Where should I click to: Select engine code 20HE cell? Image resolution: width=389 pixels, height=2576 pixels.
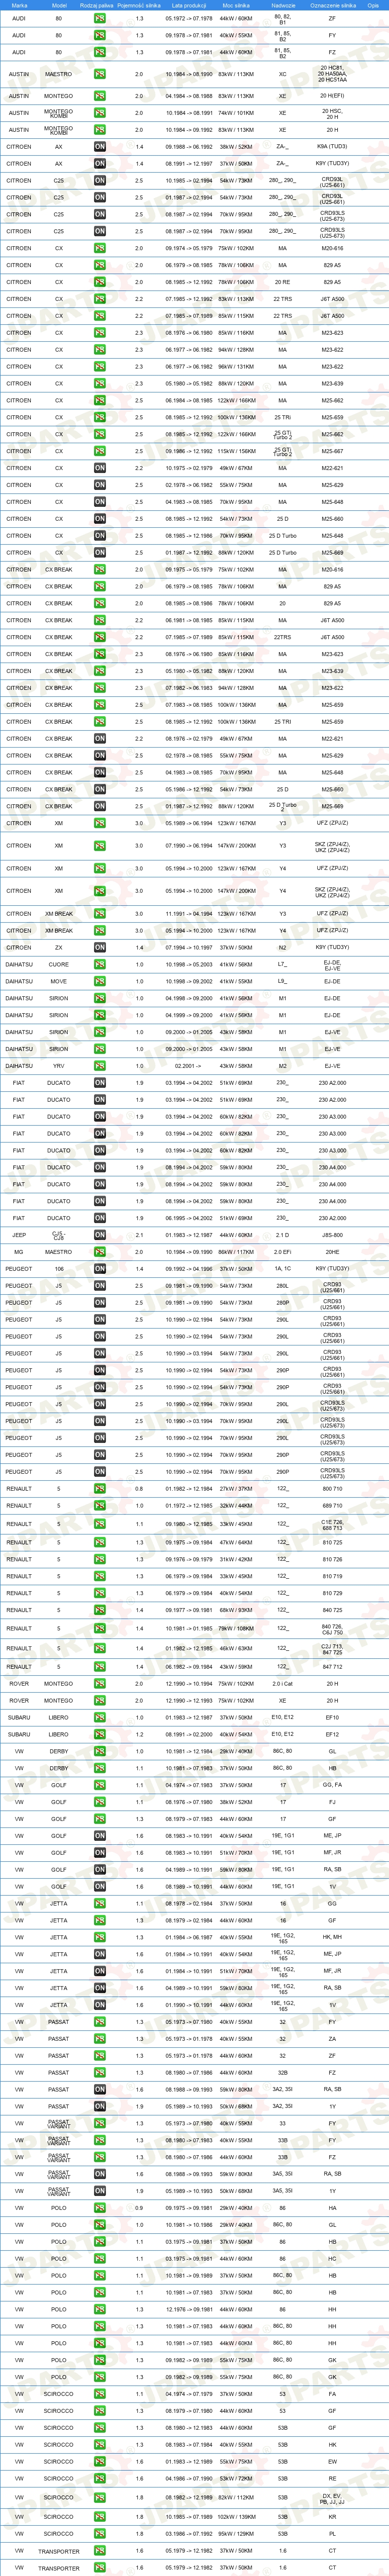coord(332,1252)
